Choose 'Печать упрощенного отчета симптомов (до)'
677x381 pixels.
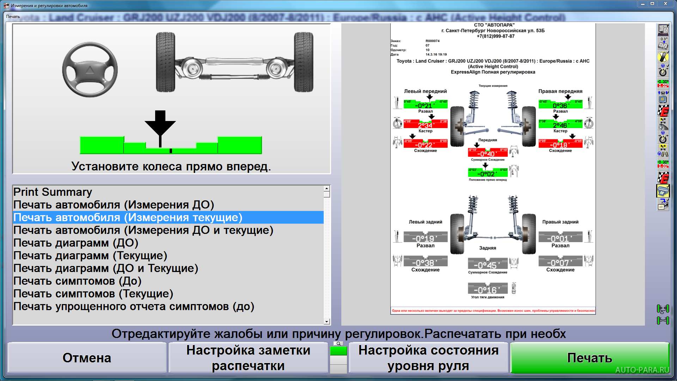pos(168,306)
